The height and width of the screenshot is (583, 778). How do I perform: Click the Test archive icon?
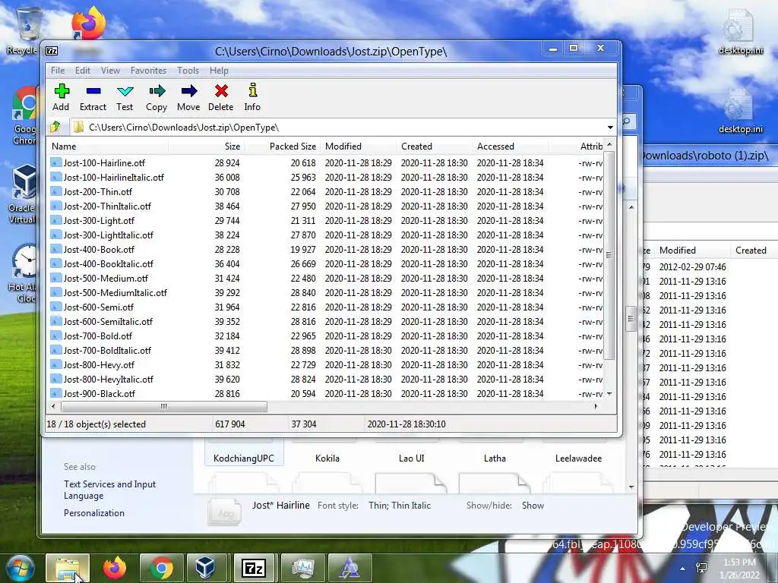click(x=125, y=91)
